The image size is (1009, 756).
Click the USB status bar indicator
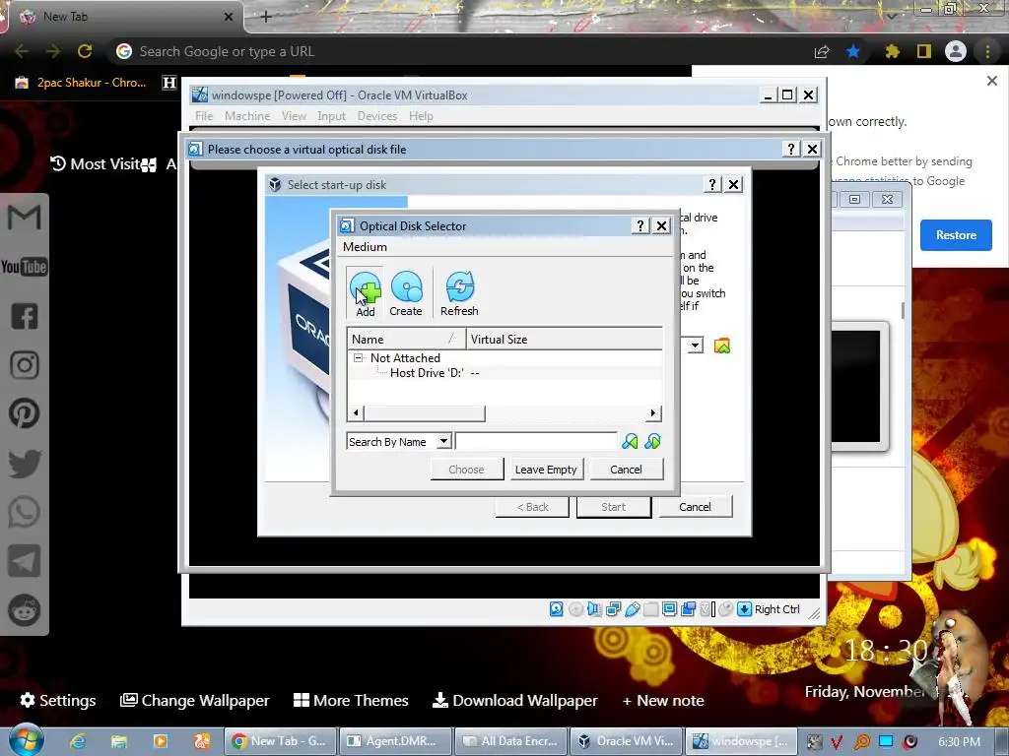632,608
